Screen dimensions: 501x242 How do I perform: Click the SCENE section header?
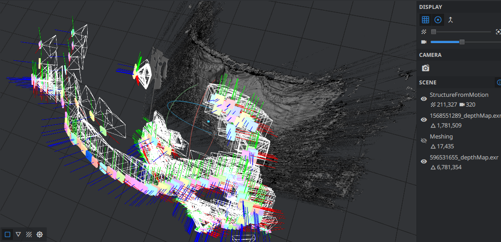coord(428,82)
